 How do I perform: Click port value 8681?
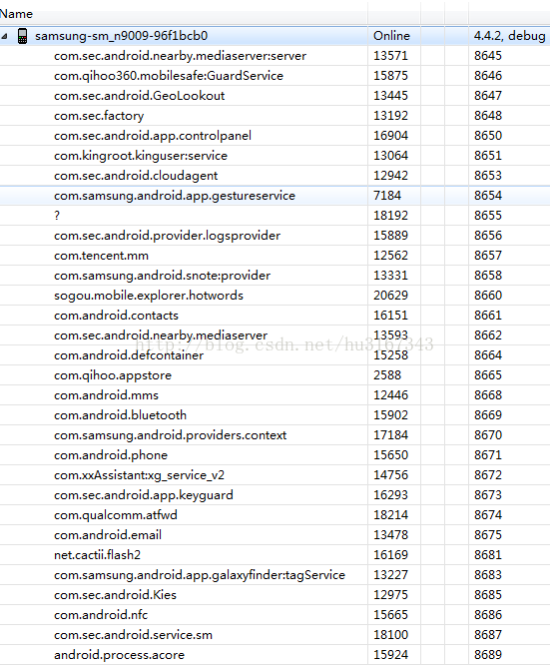(488, 555)
